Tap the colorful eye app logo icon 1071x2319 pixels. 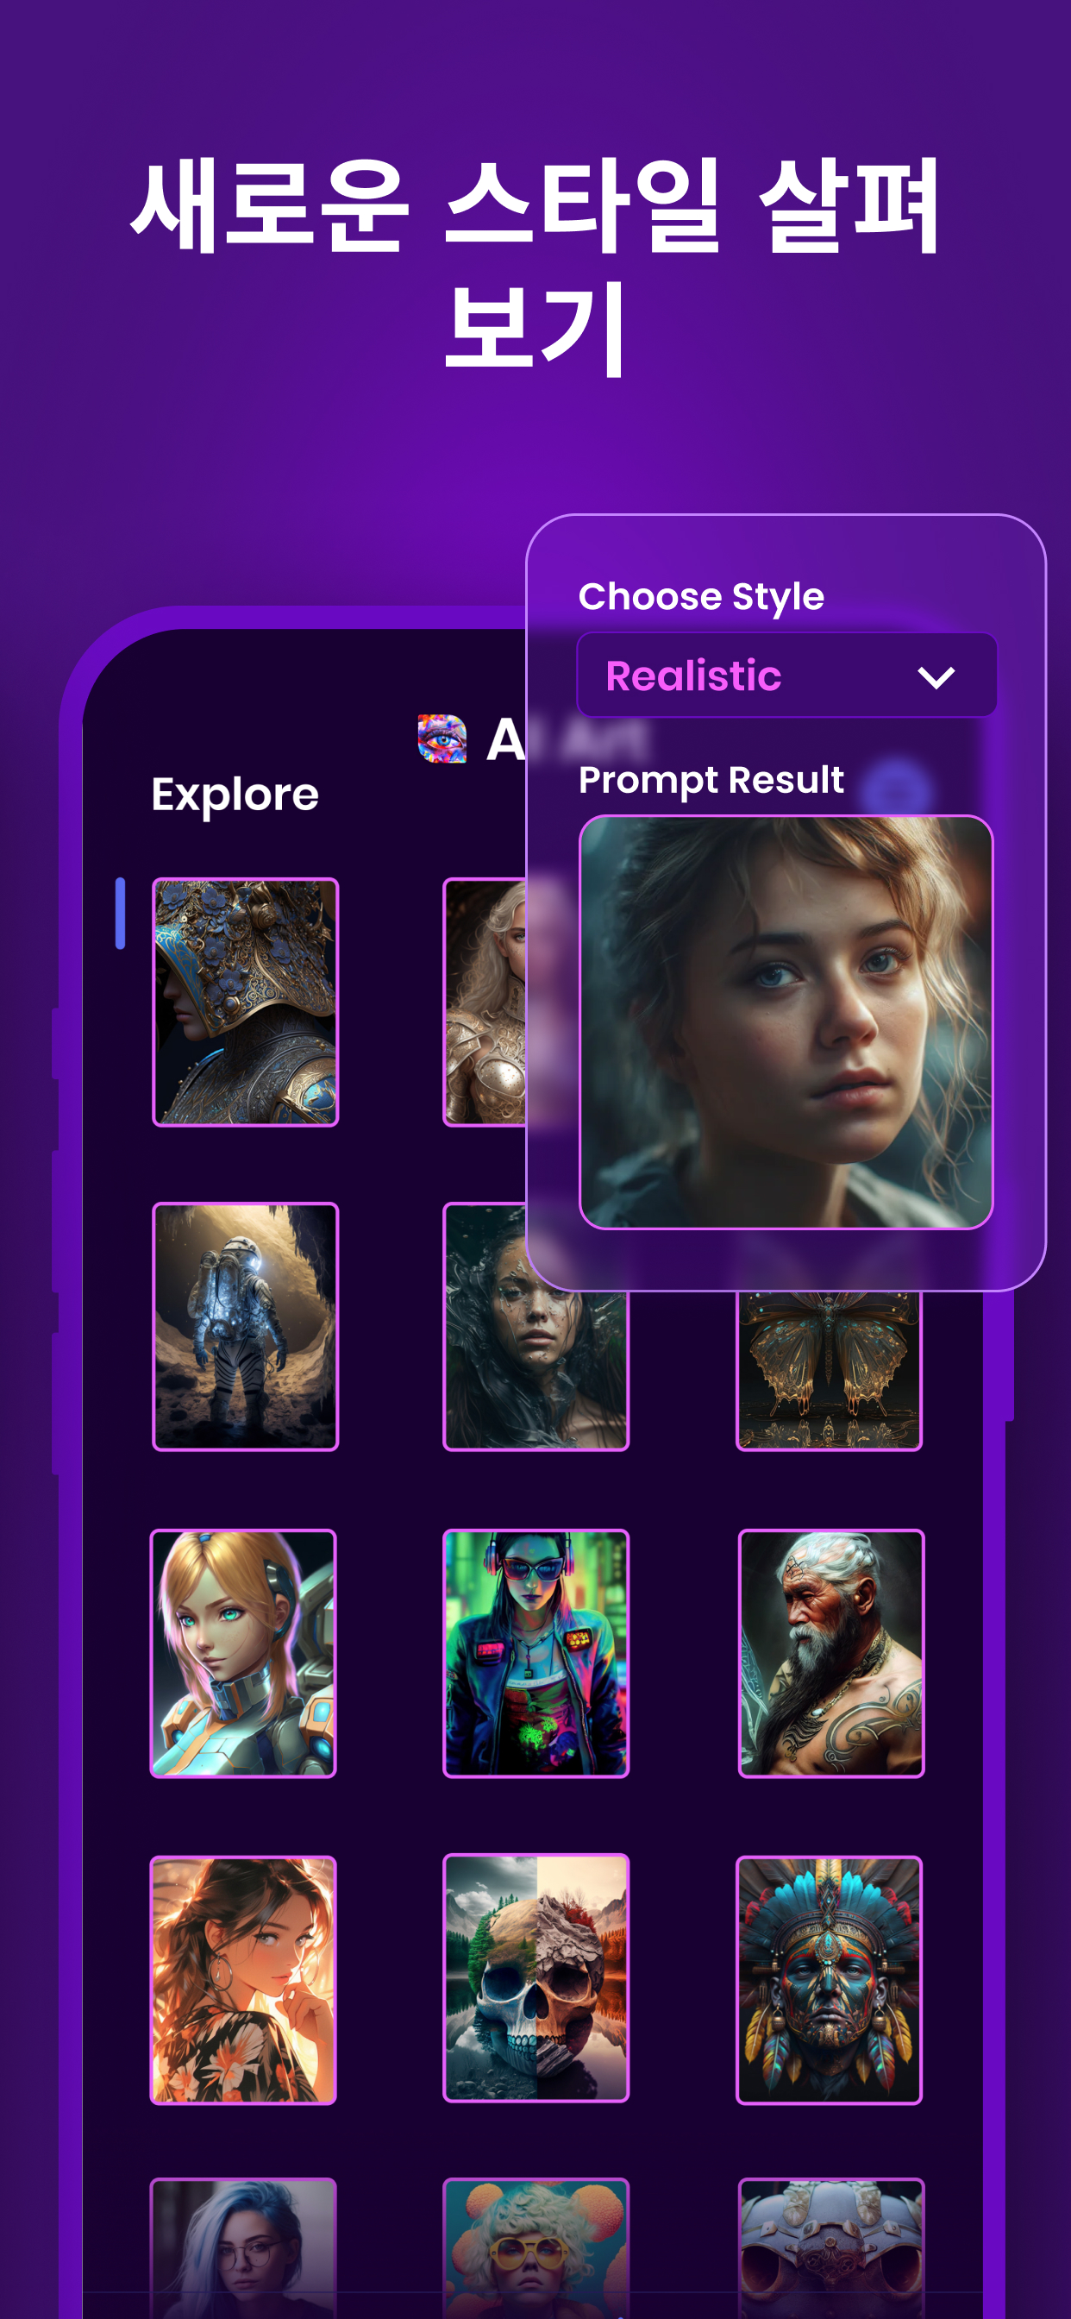coord(442,738)
